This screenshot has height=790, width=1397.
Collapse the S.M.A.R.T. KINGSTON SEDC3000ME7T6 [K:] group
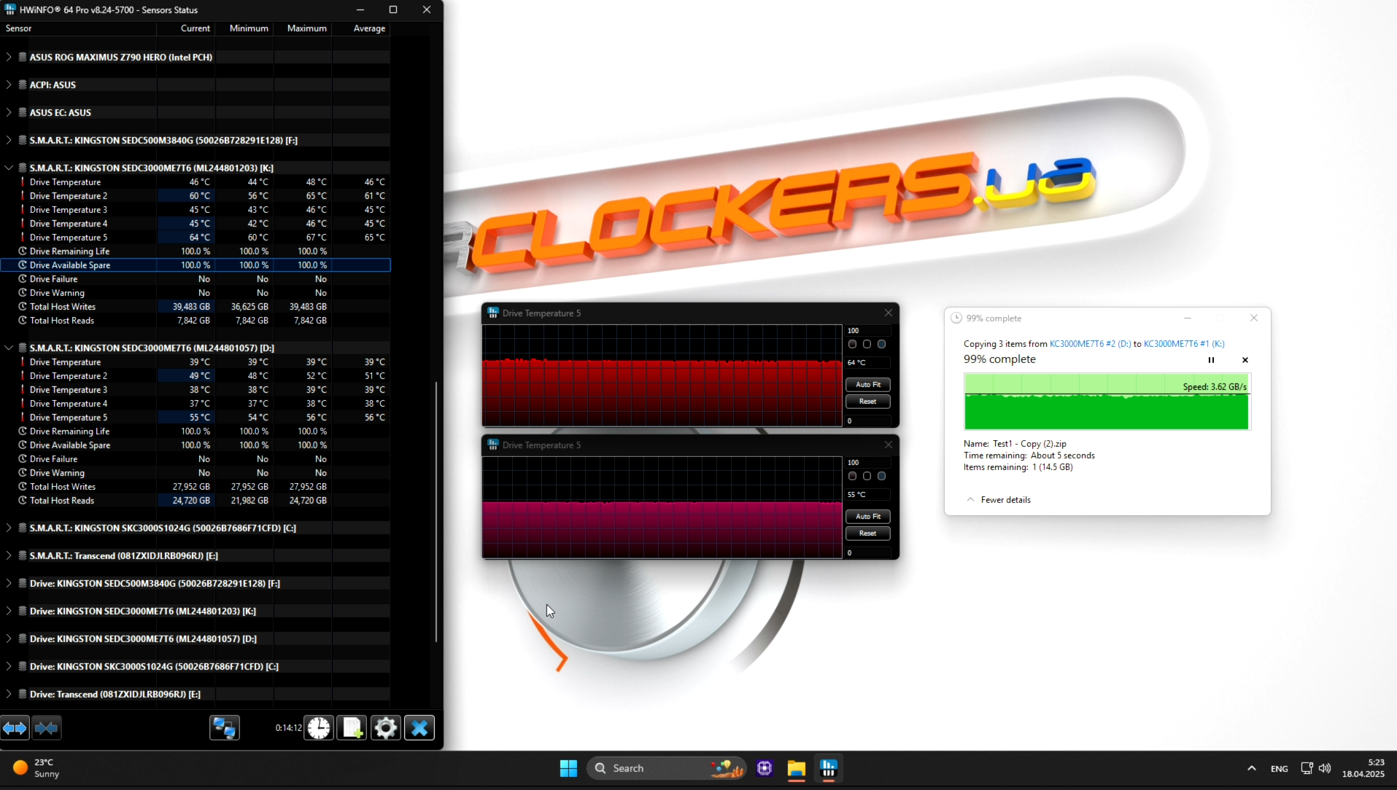[9, 168]
